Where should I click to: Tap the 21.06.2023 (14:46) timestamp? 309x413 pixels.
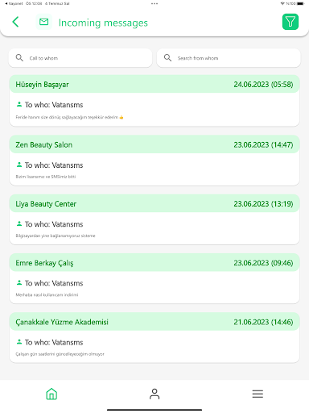tap(263, 322)
